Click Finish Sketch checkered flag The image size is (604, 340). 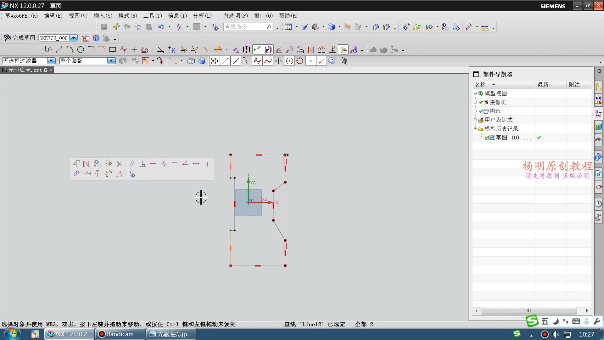point(8,38)
